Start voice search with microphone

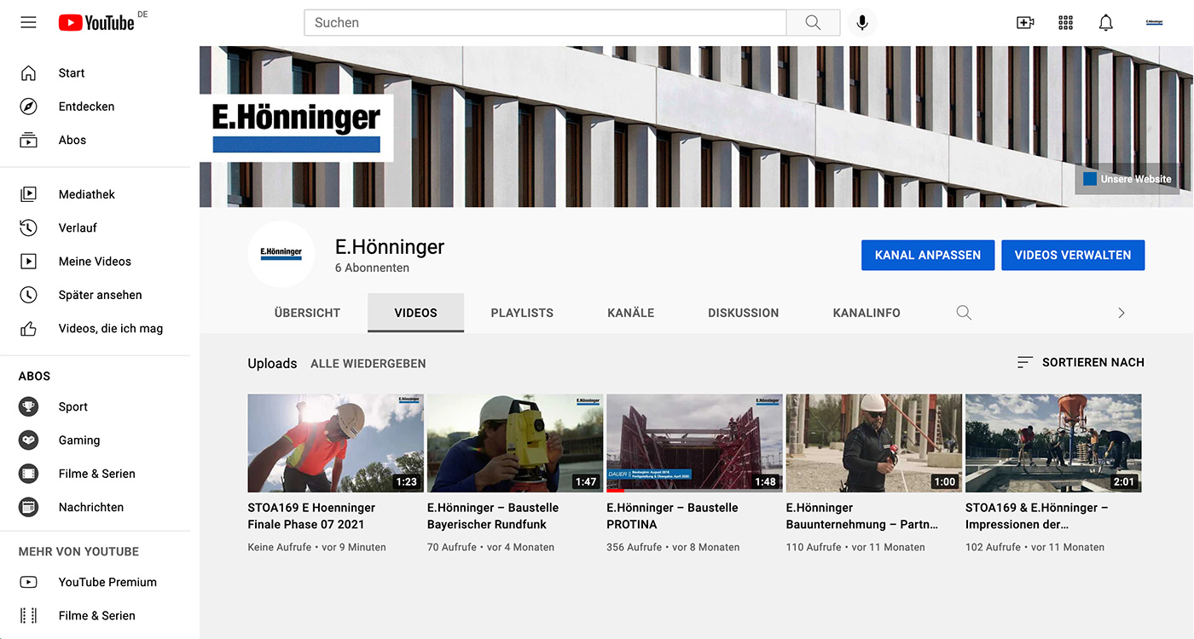[862, 23]
